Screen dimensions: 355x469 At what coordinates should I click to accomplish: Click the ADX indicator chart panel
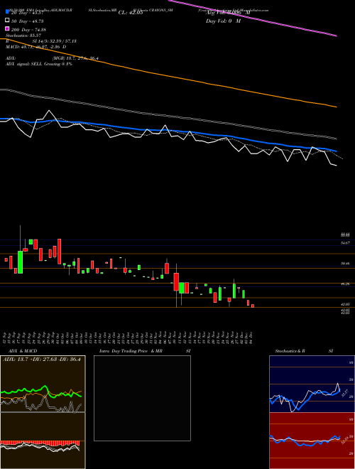click(43, 384)
